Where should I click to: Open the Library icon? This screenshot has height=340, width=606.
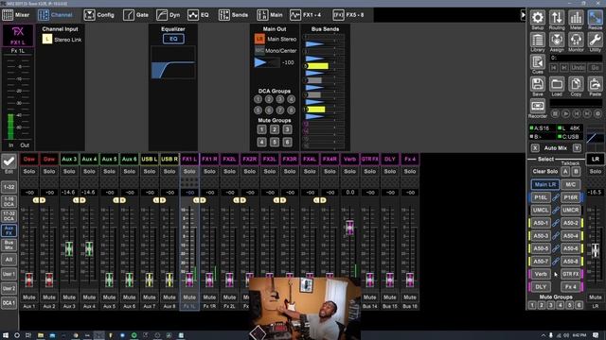coord(537,40)
